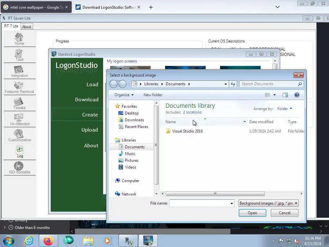Select the Visual Studio 2010 folder
329x247 pixels.
pos(187,131)
